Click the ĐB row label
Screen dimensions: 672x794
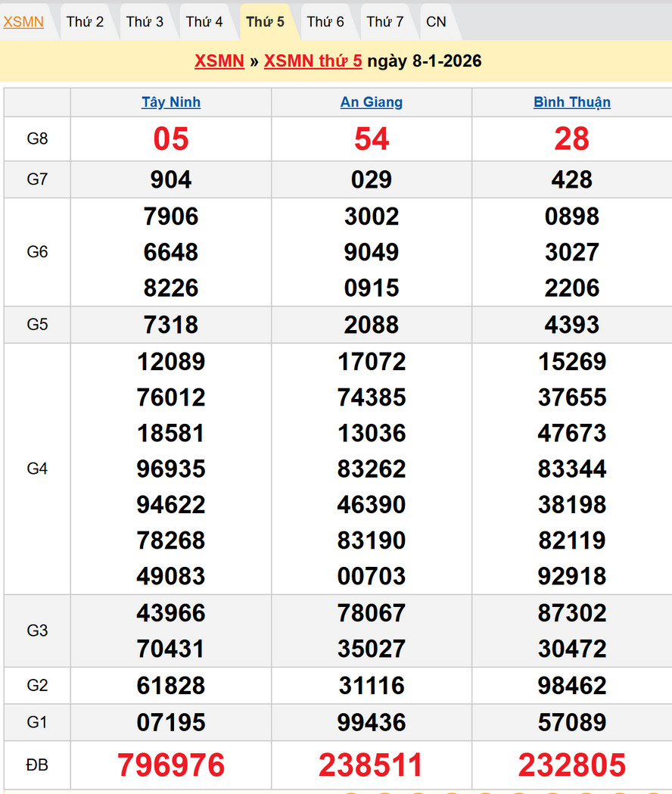tap(37, 765)
